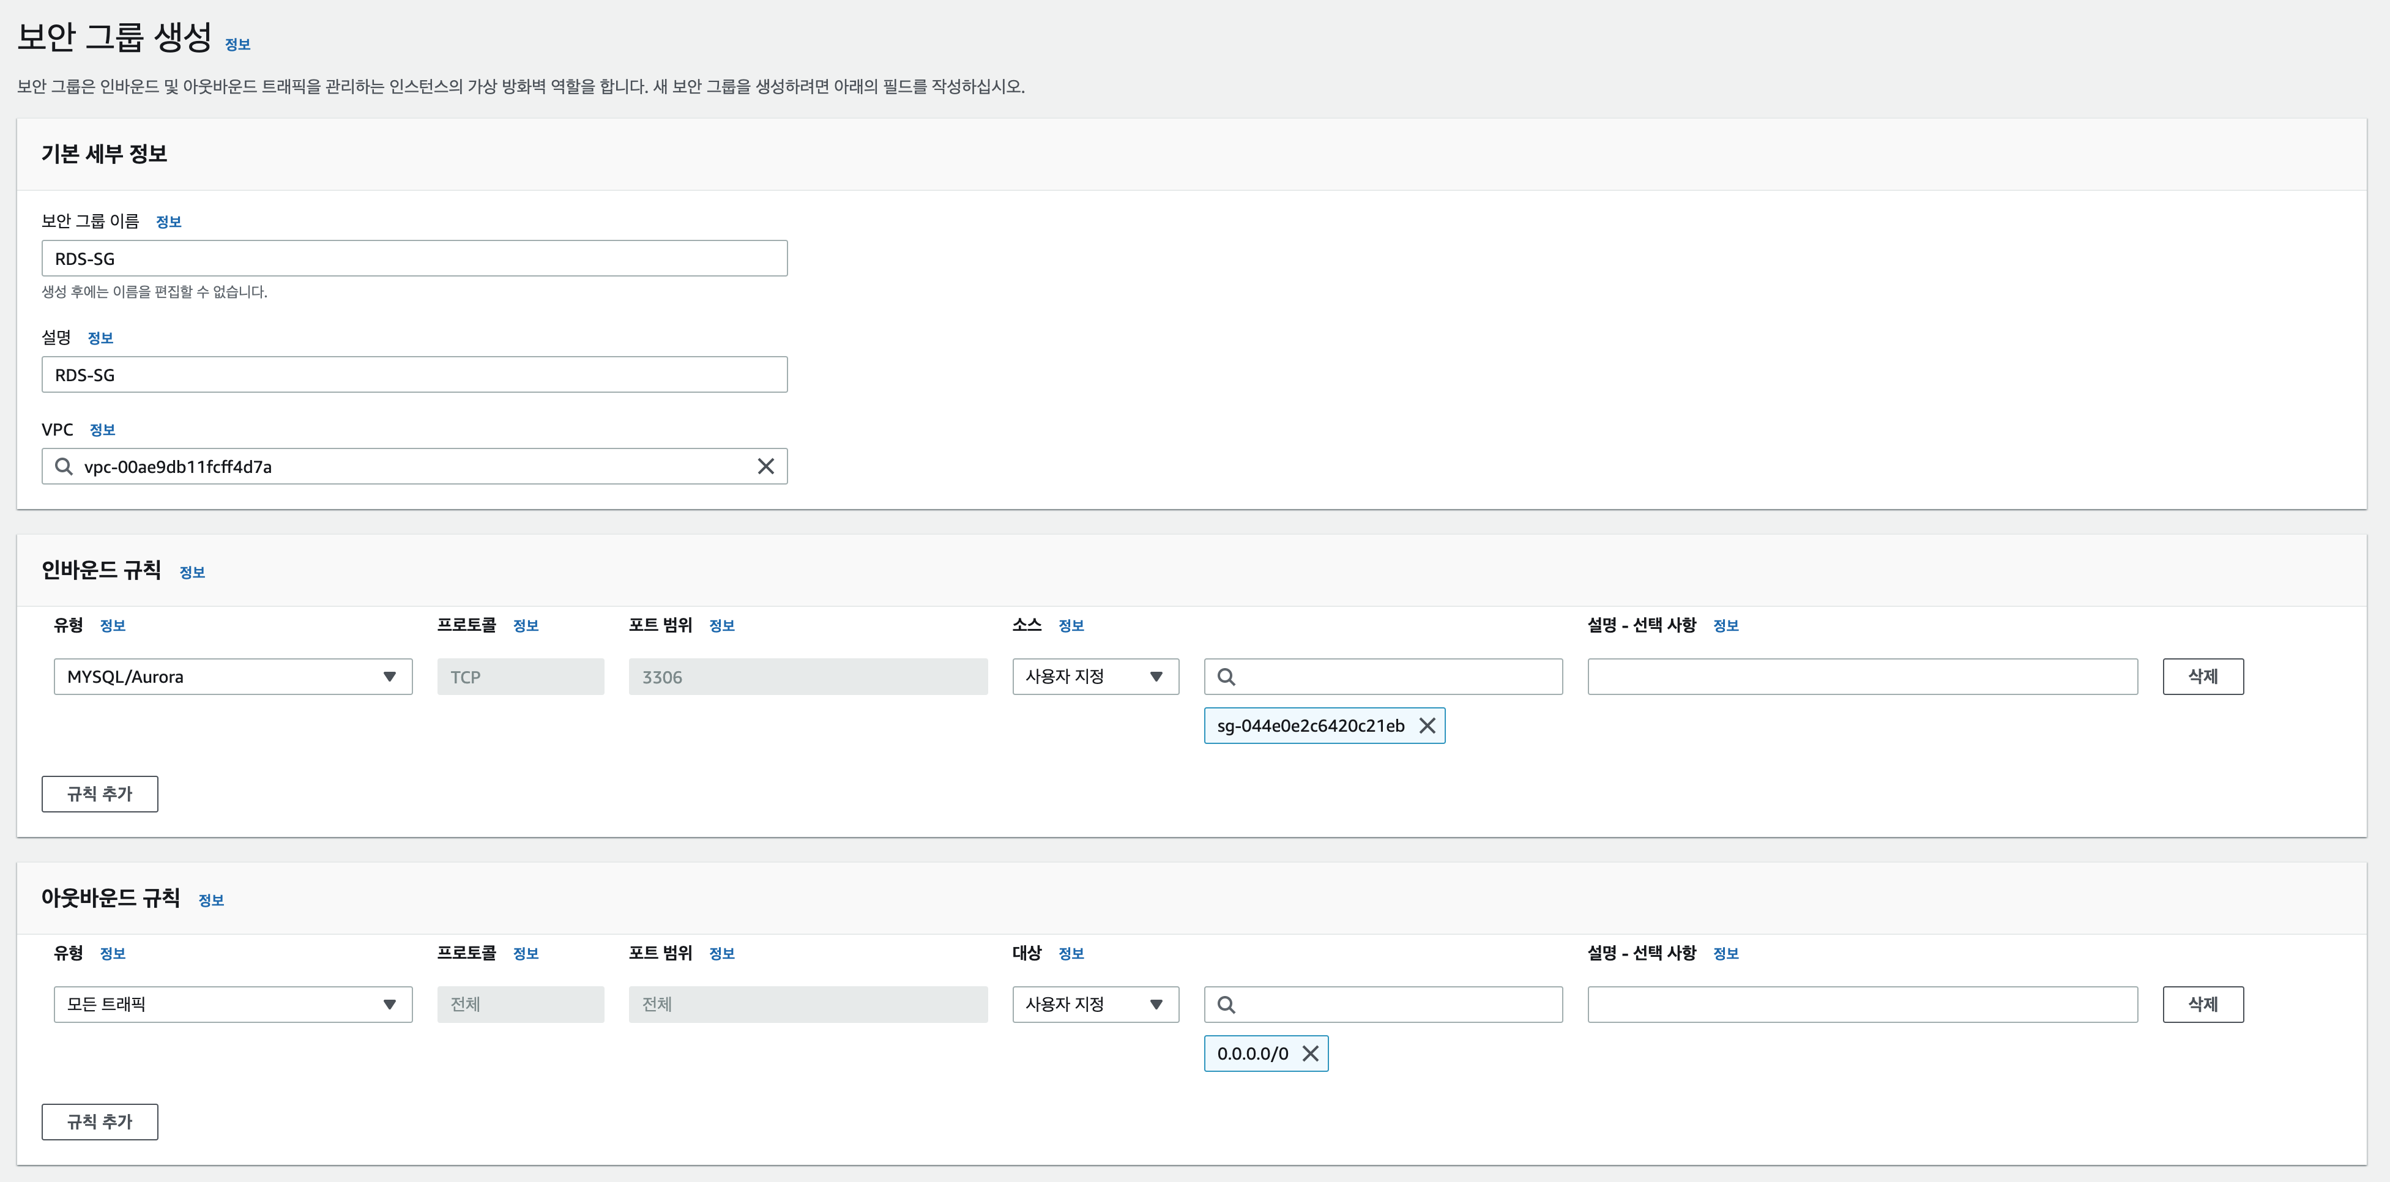
Task: Click the search icon in the VPC field
Action: [x=63, y=467]
